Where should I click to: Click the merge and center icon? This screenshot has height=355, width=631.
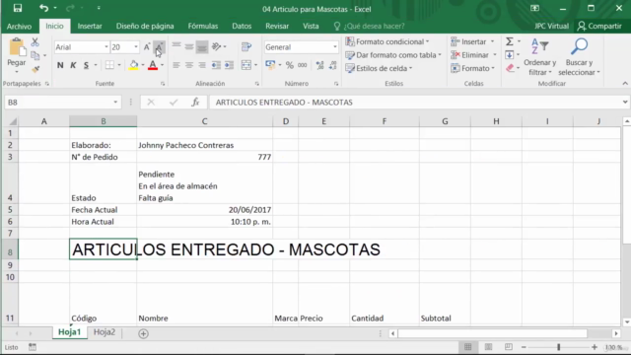point(246,65)
